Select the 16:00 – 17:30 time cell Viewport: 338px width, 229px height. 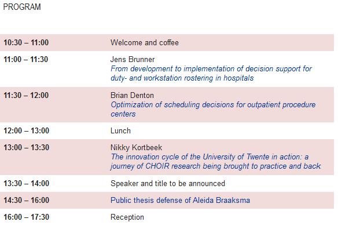point(26,217)
